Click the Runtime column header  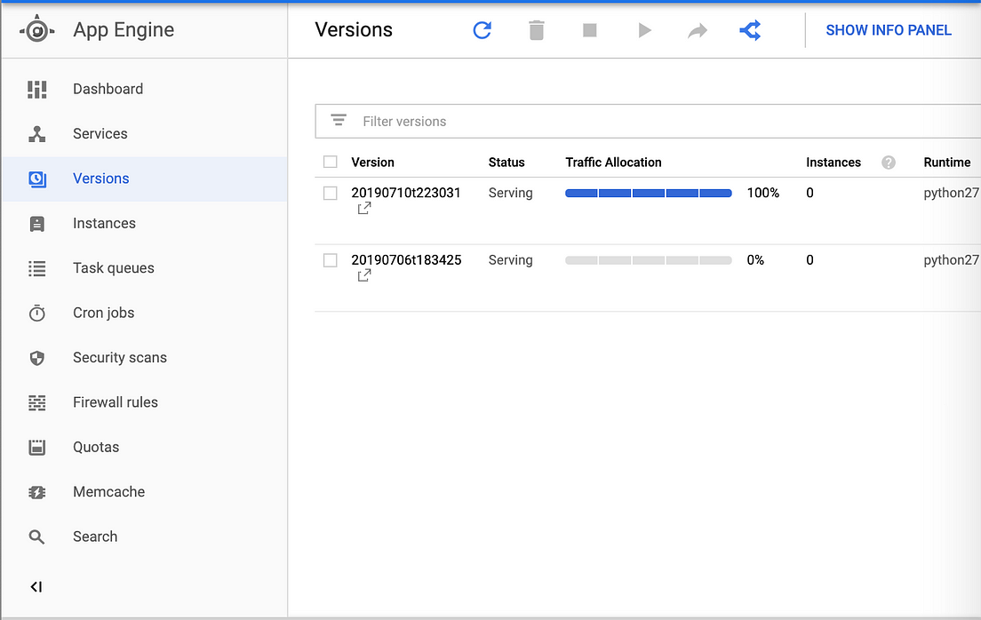[x=947, y=162]
